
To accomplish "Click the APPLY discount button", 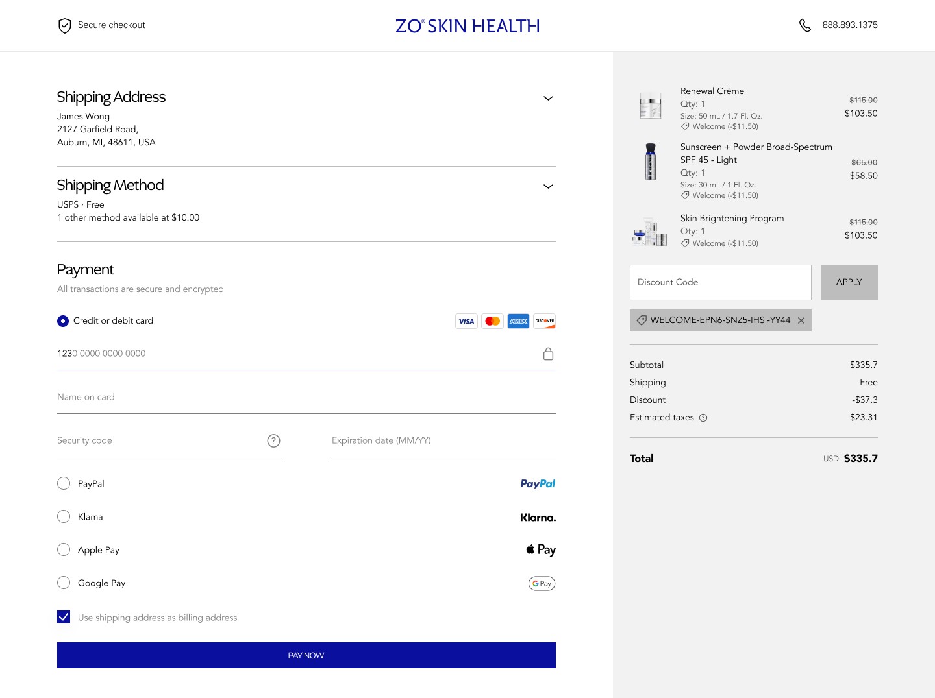I will tap(849, 282).
